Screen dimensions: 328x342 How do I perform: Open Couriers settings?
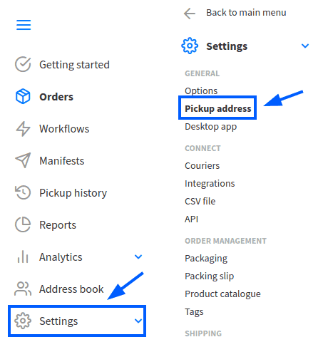[202, 165]
